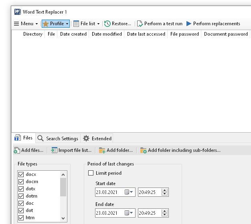Click the Import file list icon
Screen dimensions: 251x224
click(x=54, y=150)
